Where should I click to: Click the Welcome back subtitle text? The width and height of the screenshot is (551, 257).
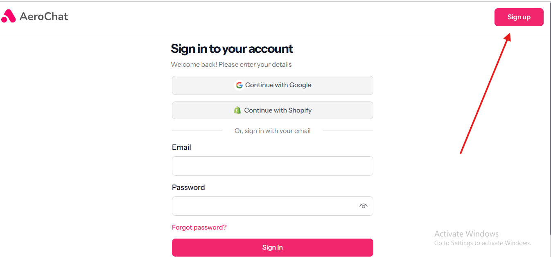(231, 64)
